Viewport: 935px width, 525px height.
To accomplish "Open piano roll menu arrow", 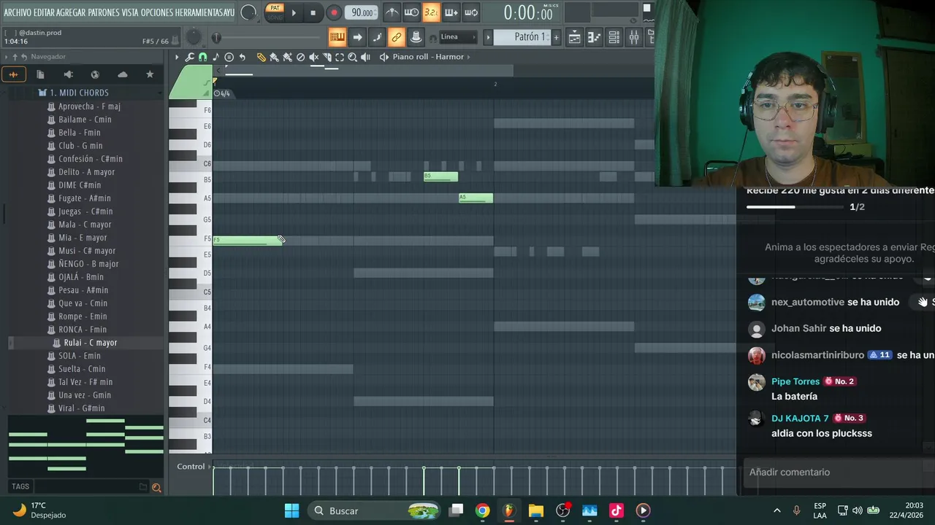I will 177,57.
